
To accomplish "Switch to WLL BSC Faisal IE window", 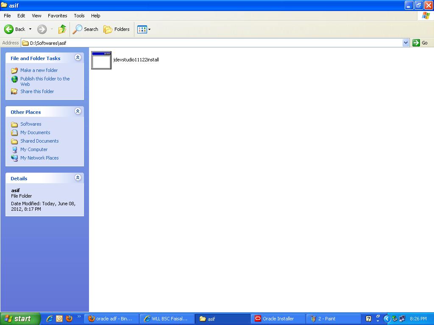I will click(167, 319).
